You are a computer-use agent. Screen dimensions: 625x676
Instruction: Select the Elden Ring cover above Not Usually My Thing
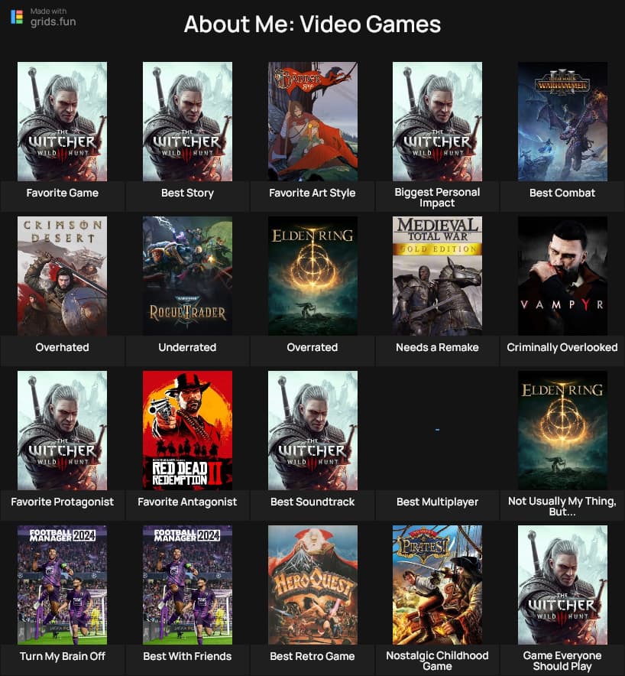pos(562,430)
